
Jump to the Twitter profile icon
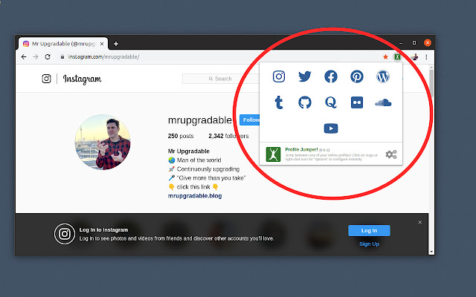pos(305,76)
